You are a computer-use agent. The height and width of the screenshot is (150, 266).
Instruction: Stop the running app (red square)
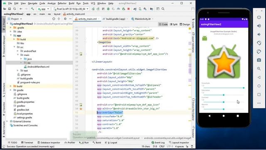pyautogui.click(x=128, y=9)
